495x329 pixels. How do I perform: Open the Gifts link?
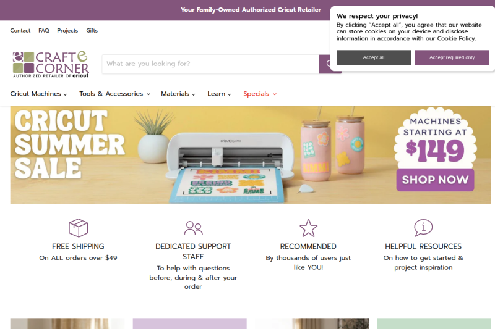click(92, 30)
